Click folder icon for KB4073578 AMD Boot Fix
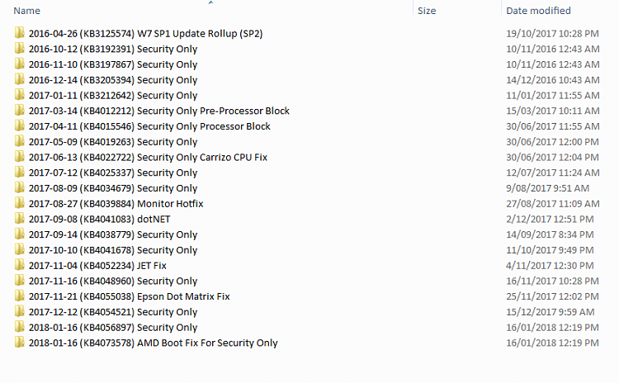The image size is (619, 383). coord(20,343)
